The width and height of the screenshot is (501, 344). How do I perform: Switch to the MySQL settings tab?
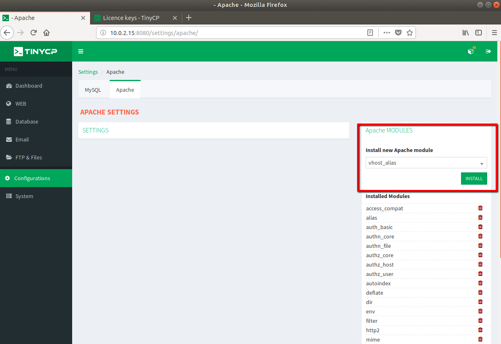(93, 90)
